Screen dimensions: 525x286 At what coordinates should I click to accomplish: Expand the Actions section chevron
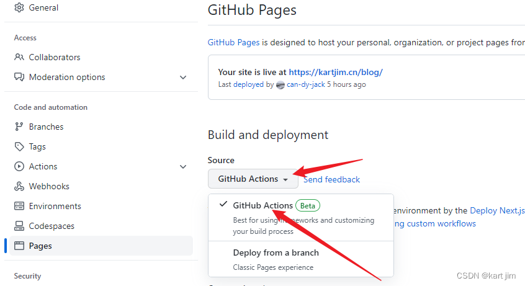[183, 166]
